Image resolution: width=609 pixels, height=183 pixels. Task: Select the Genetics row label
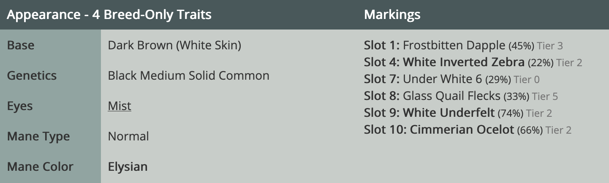32,75
